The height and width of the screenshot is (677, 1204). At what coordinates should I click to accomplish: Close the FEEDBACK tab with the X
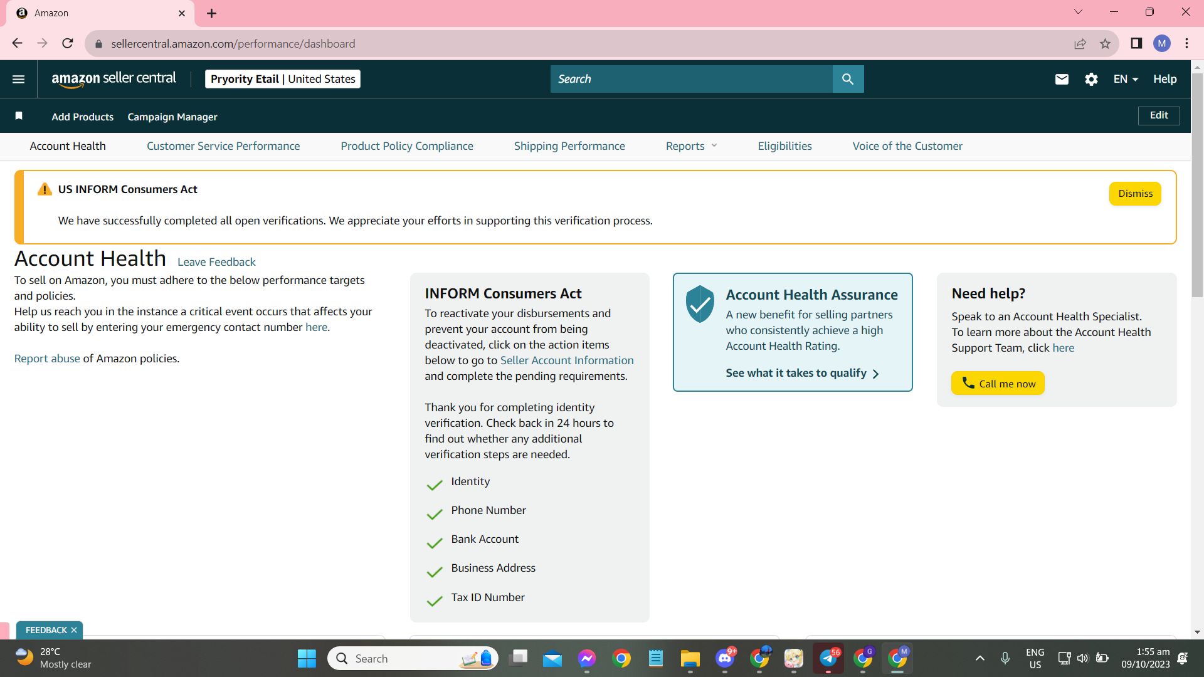[74, 630]
